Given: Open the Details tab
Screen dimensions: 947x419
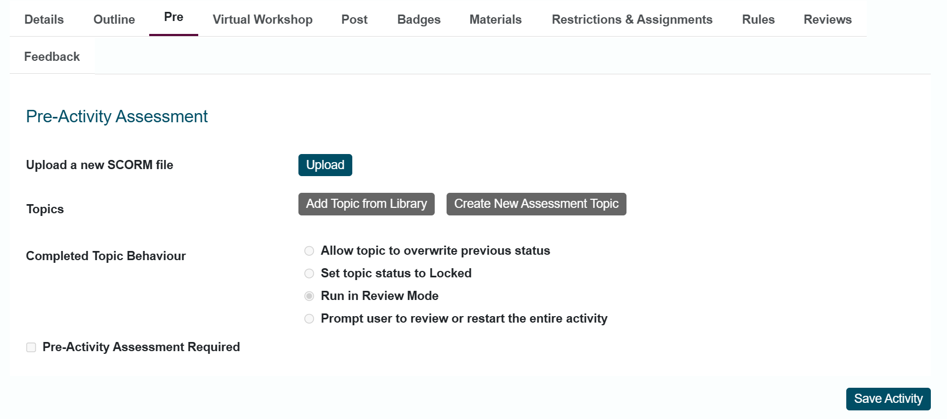Looking at the screenshot, I should [44, 19].
